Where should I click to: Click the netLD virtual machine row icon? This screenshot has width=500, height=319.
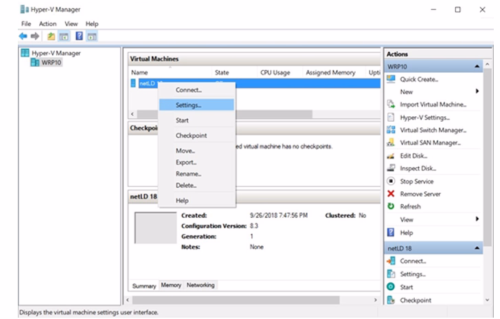coord(133,83)
